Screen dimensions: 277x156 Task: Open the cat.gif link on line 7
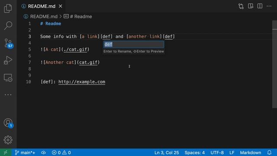[x=88, y=62]
